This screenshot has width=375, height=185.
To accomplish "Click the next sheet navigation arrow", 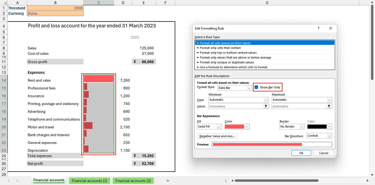I will click(17, 181).
